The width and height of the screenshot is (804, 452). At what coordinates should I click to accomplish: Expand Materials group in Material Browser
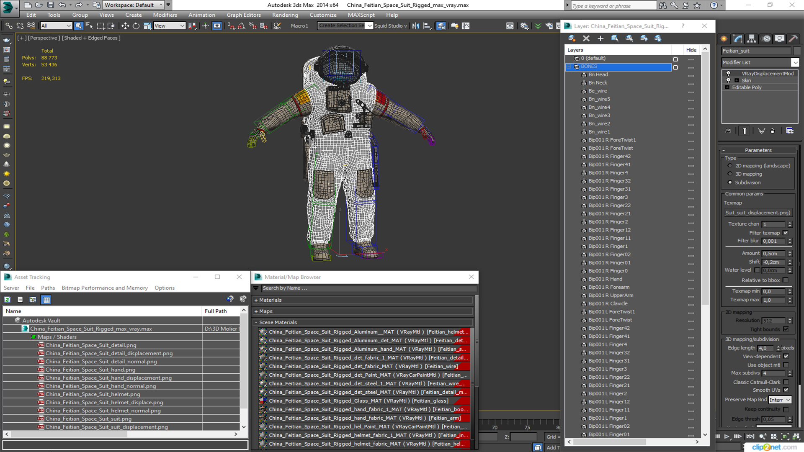tap(256, 300)
